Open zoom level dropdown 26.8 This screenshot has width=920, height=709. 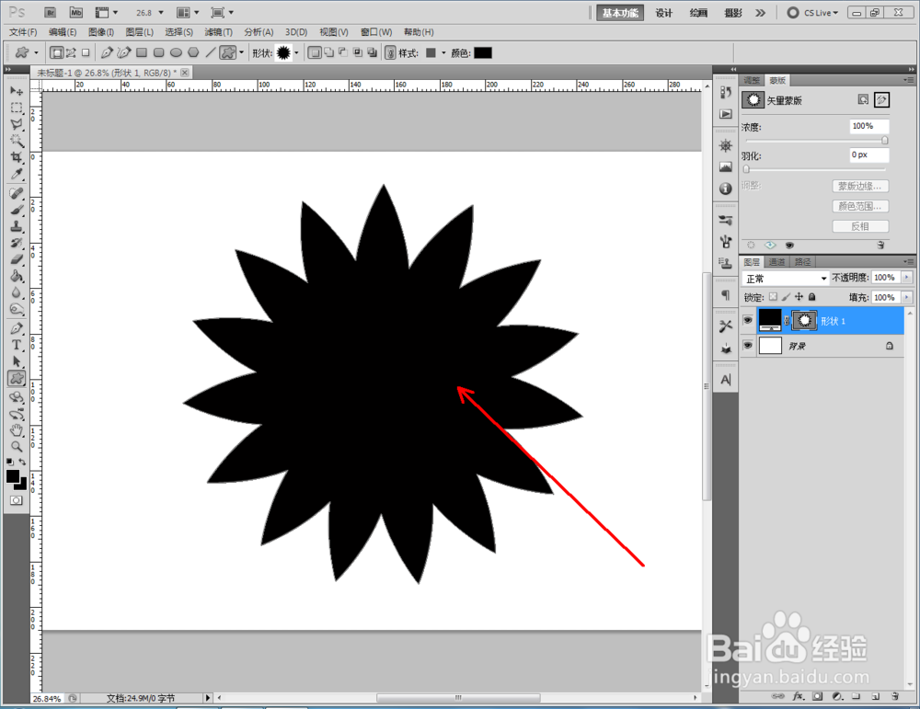161,12
